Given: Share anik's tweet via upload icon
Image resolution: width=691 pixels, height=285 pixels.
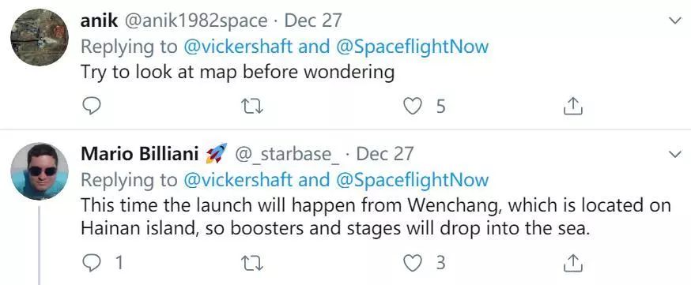Looking at the screenshot, I should (x=573, y=106).
